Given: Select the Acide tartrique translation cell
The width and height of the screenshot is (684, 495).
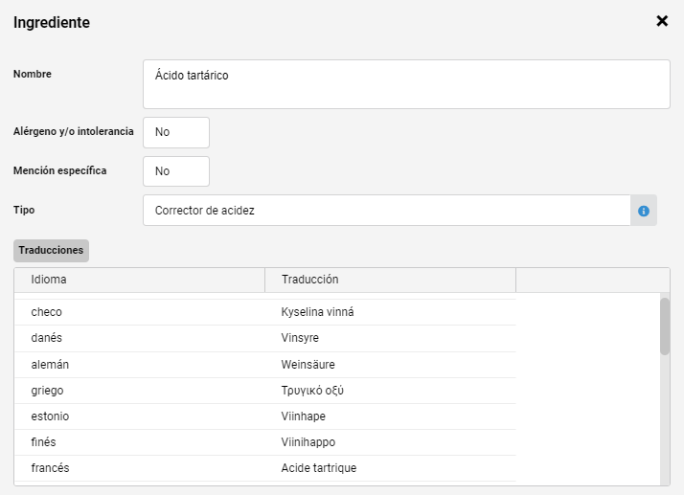Looking at the screenshot, I should [391, 468].
